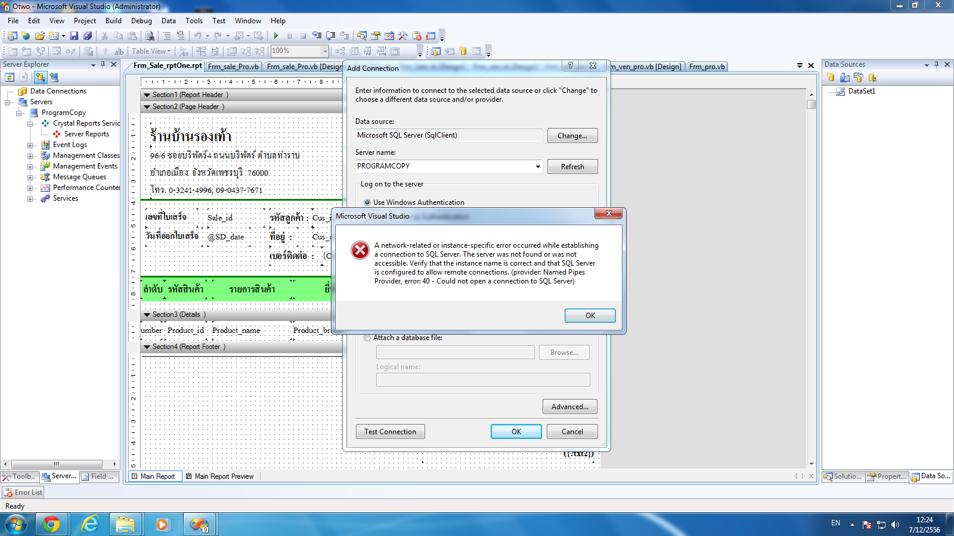Click Refresh icon in Server Explorer

[10, 77]
